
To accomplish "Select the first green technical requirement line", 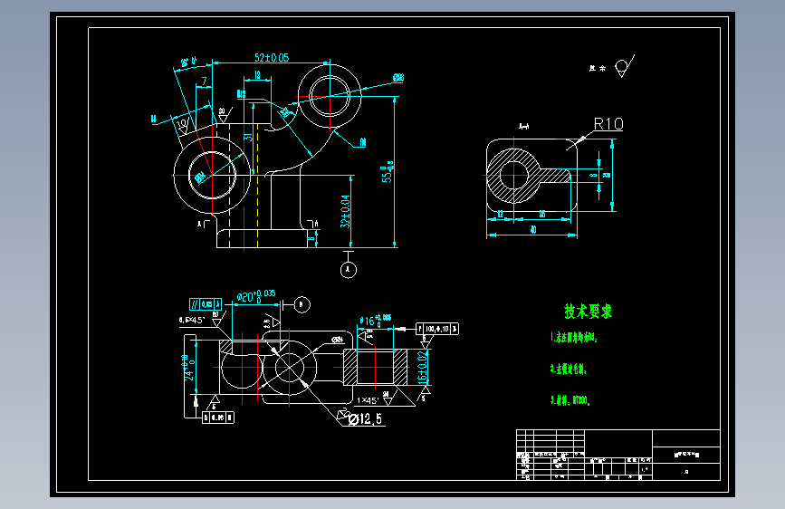I will 573,338.
